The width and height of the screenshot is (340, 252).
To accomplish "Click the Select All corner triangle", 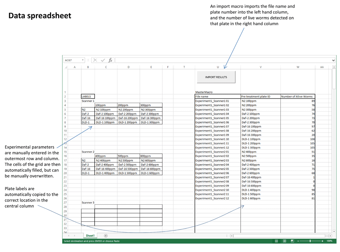I will point(66,67).
